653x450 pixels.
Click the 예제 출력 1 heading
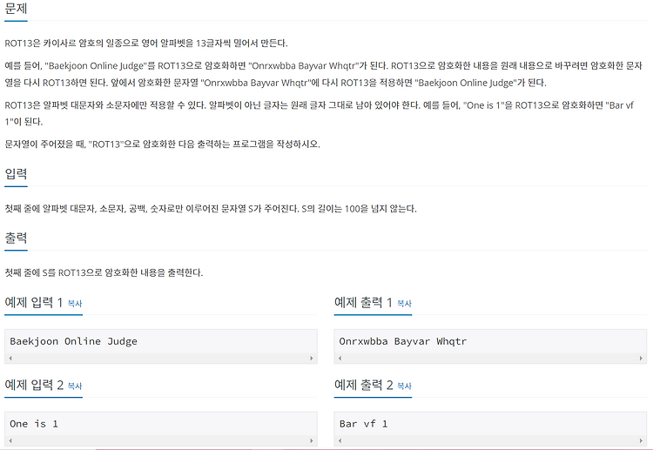[363, 302]
